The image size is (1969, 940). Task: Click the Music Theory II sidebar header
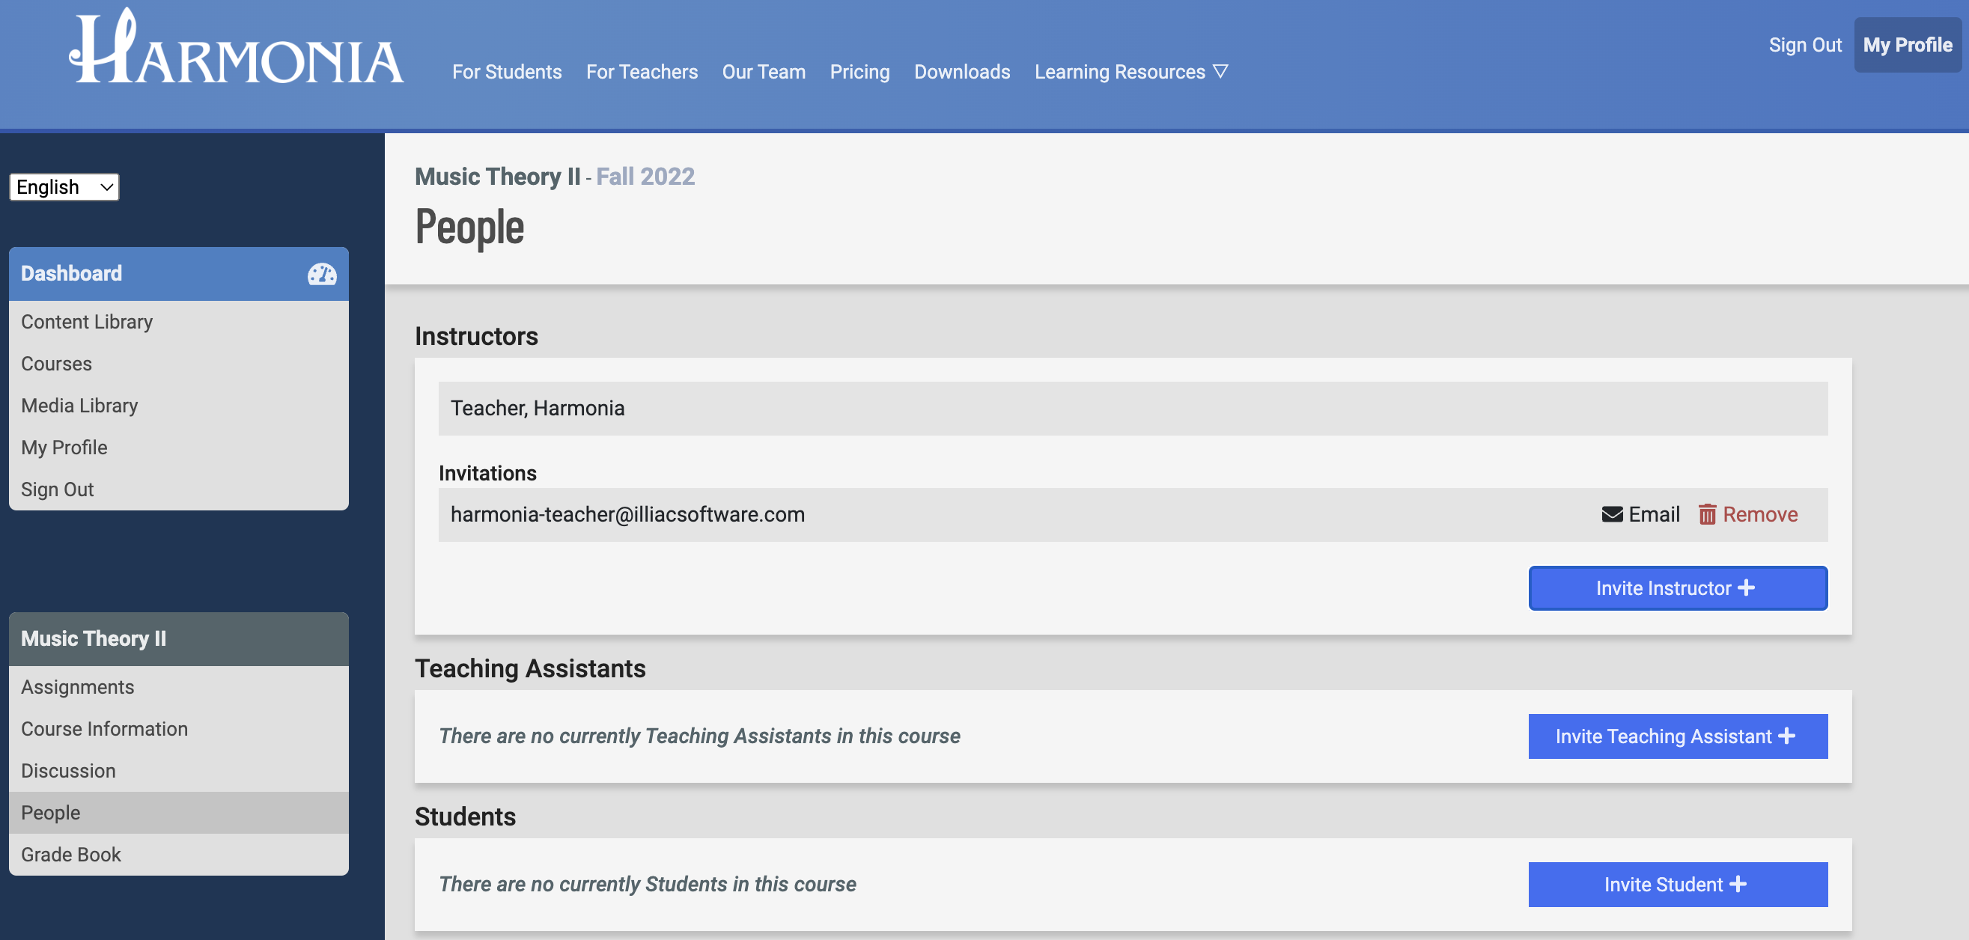(x=179, y=639)
